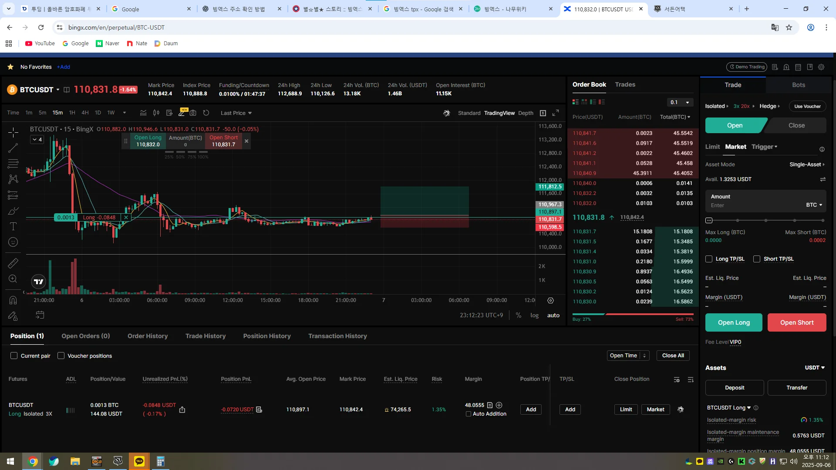Add margin with plus icon next to 48.0555
Viewport: 836px width, 470px height.
tap(499, 405)
